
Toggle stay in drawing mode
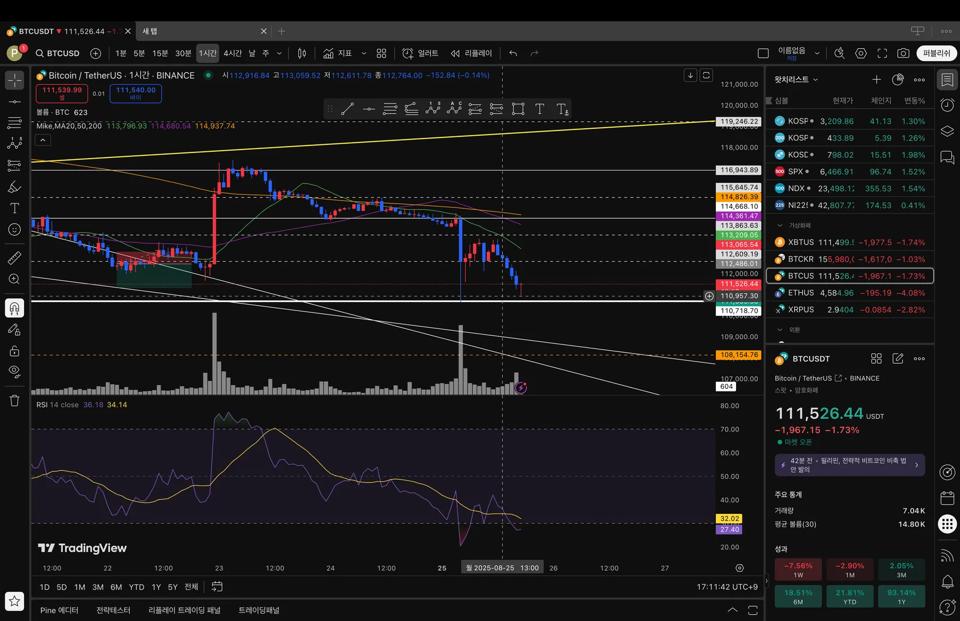point(14,329)
